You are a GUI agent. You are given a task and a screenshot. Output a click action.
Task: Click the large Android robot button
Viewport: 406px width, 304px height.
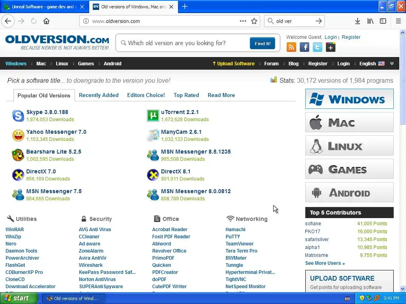(349, 192)
